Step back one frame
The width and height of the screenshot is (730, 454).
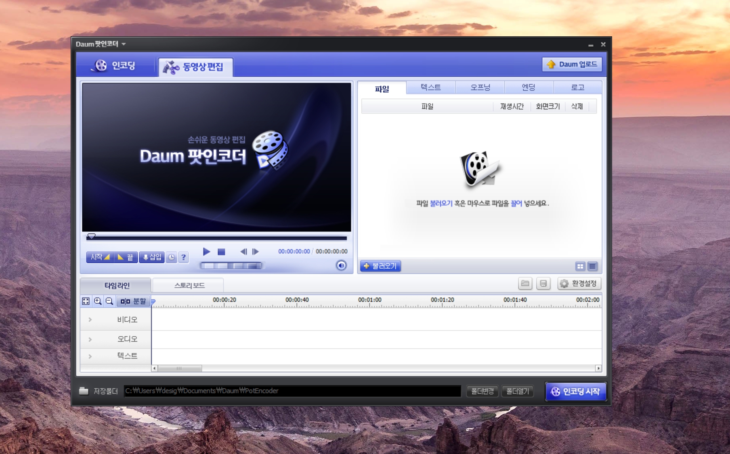[243, 252]
